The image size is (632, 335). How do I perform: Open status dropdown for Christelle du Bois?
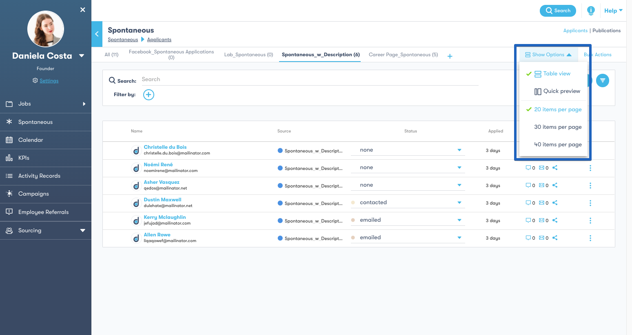(x=459, y=150)
